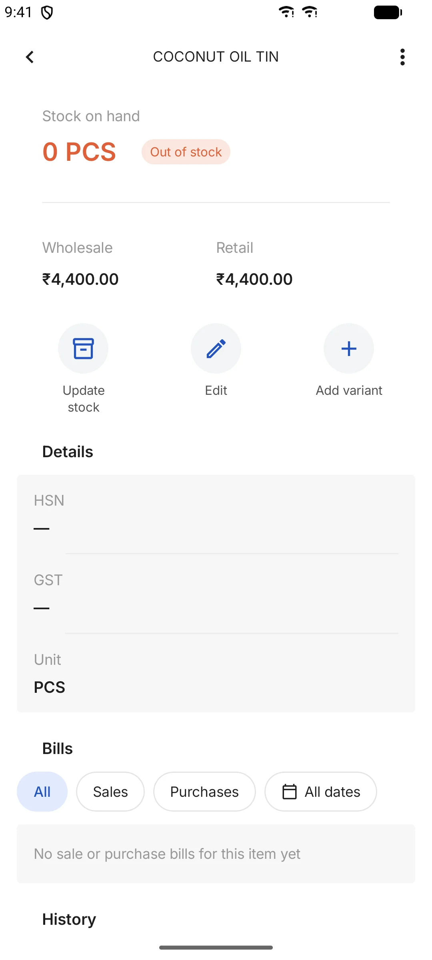Tap the HSN detail row

(x=216, y=514)
